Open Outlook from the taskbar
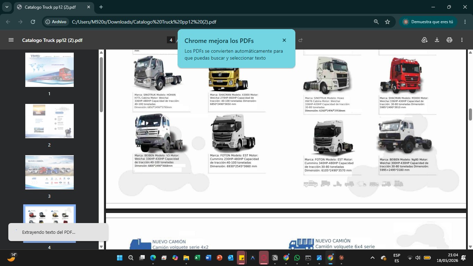 pyautogui.click(x=231, y=258)
